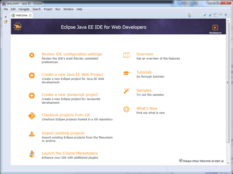
Task: Restore the Welcome view size
Action: click(x=226, y=15)
